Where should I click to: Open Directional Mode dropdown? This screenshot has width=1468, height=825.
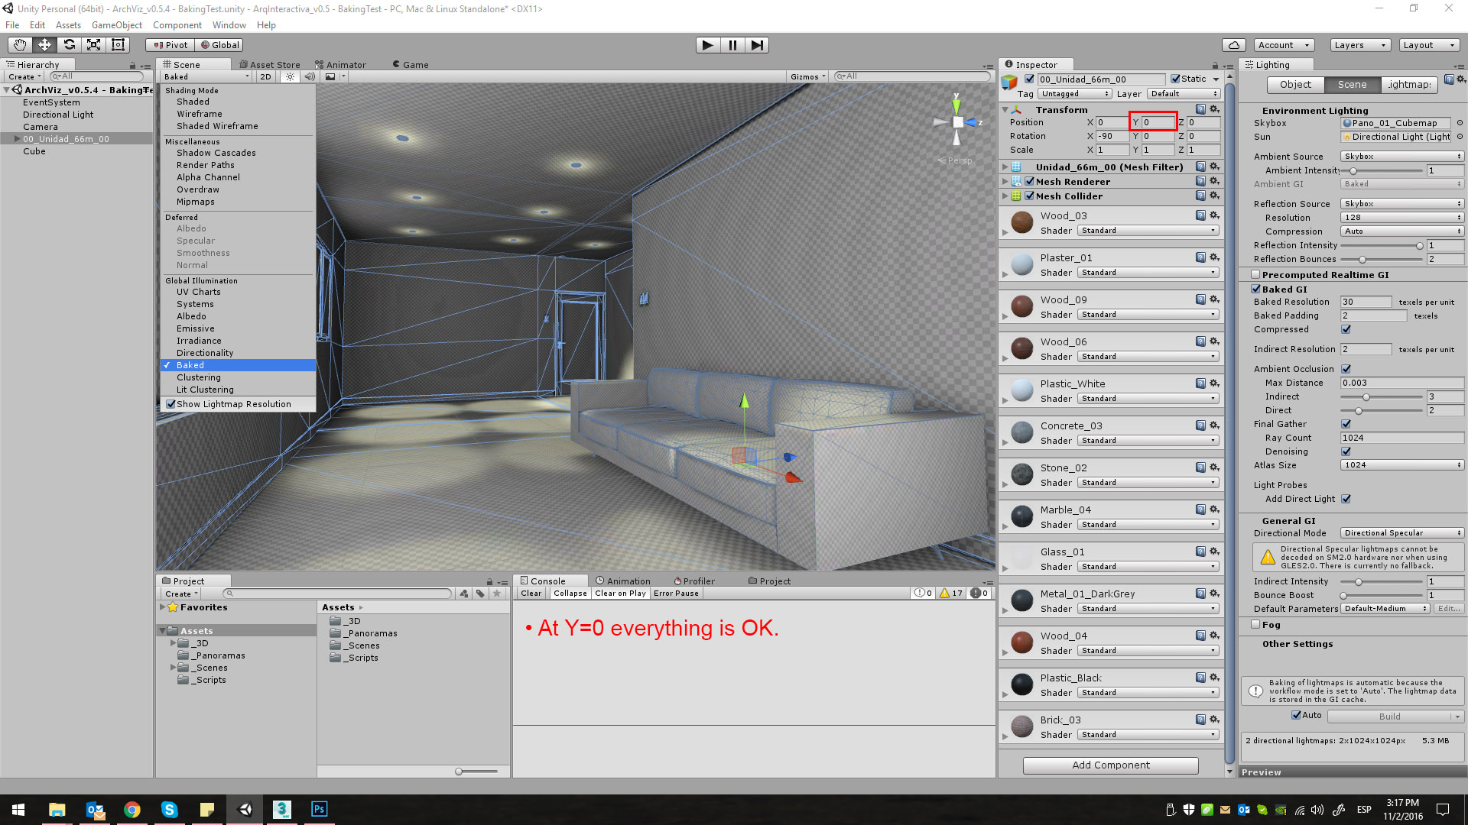point(1402,533)
